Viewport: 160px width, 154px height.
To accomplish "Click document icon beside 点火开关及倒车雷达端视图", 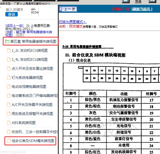I will point(9,69).
